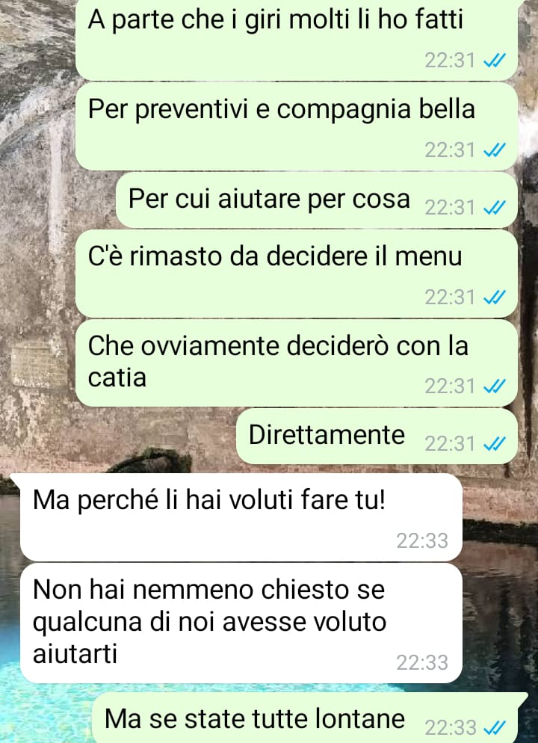Tap read-receipt ticks on 'A parte che i giri' message
538x743 pixels.
pyautogui.click(x=495, y=61)
